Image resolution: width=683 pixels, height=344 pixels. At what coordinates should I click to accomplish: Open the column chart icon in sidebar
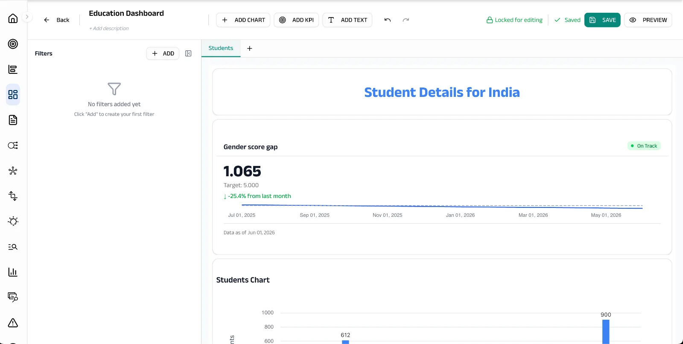13,272
